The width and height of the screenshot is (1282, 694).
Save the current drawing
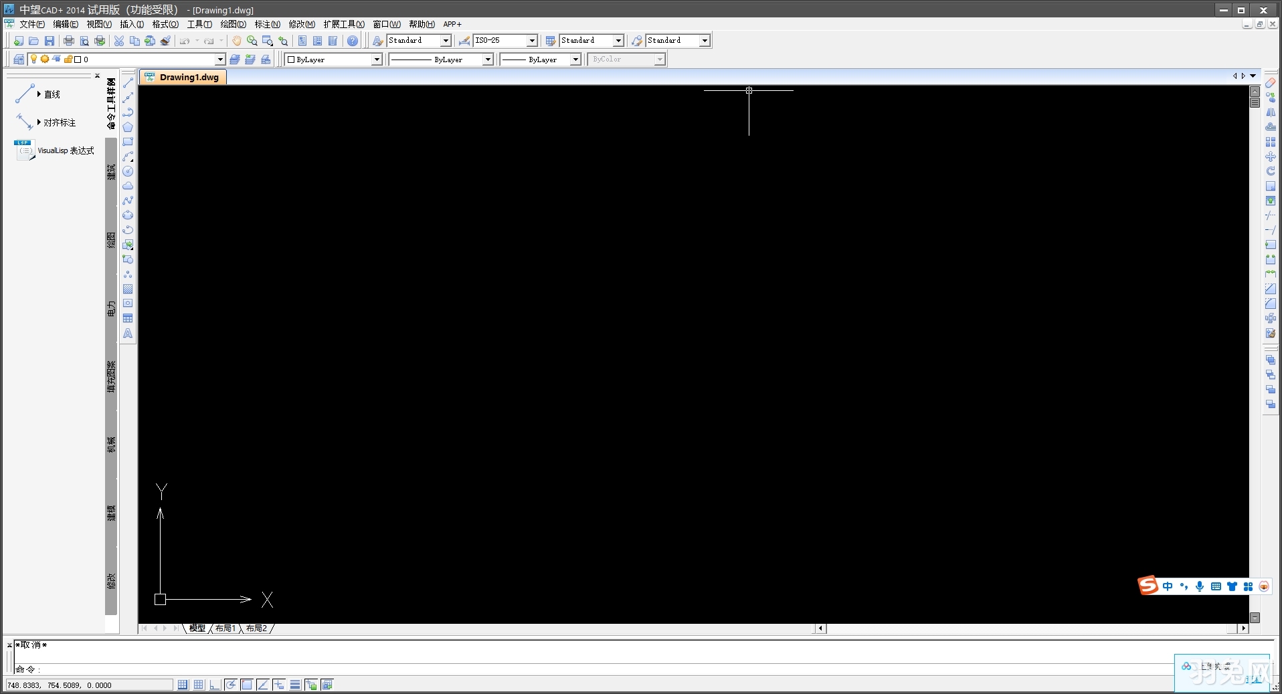48,40
